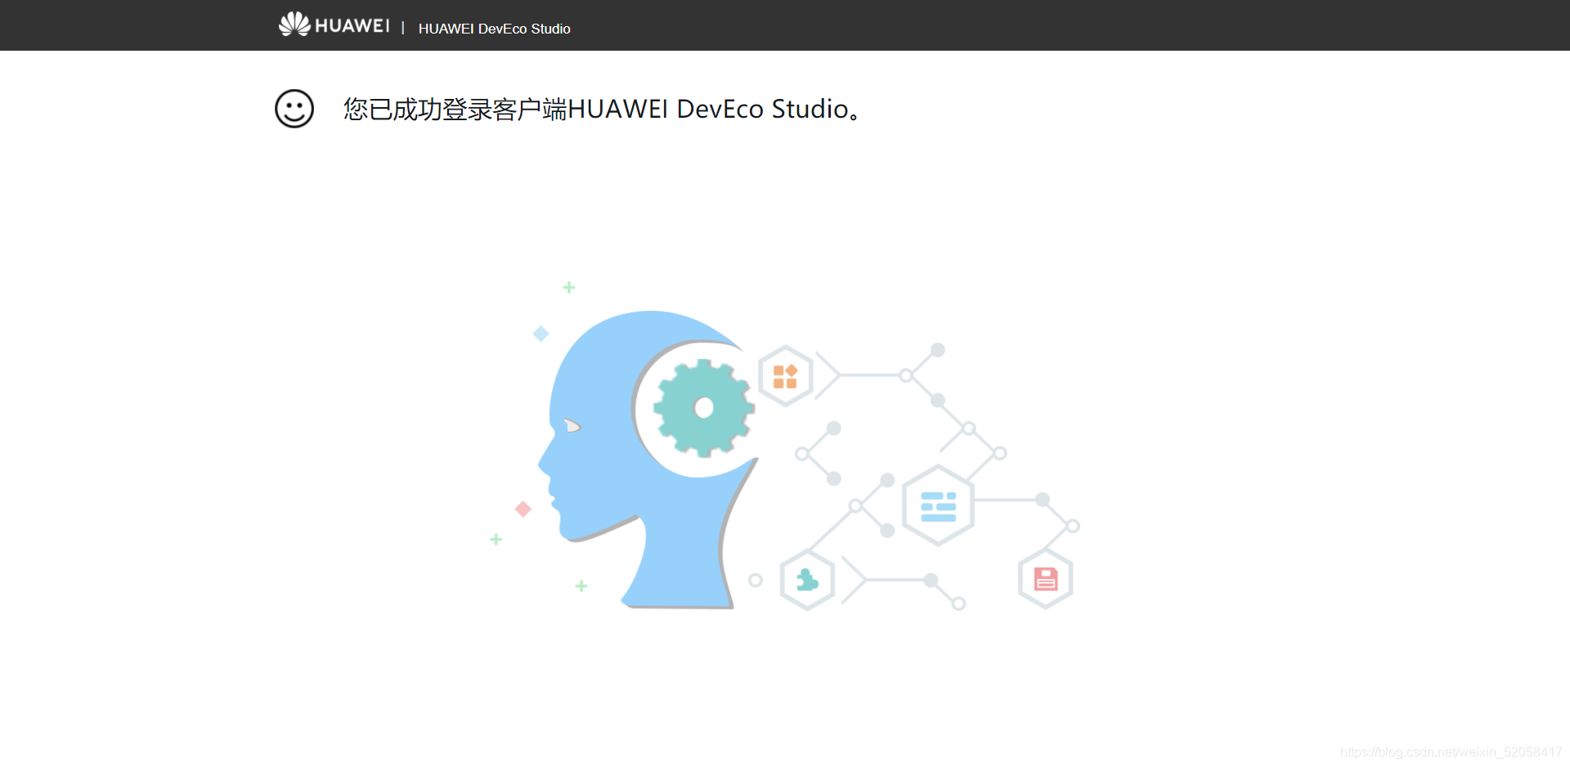Screen dimensions: 1570x767
Task: Click the success message mentioning DevEco Studio
Action: point(601,109)
